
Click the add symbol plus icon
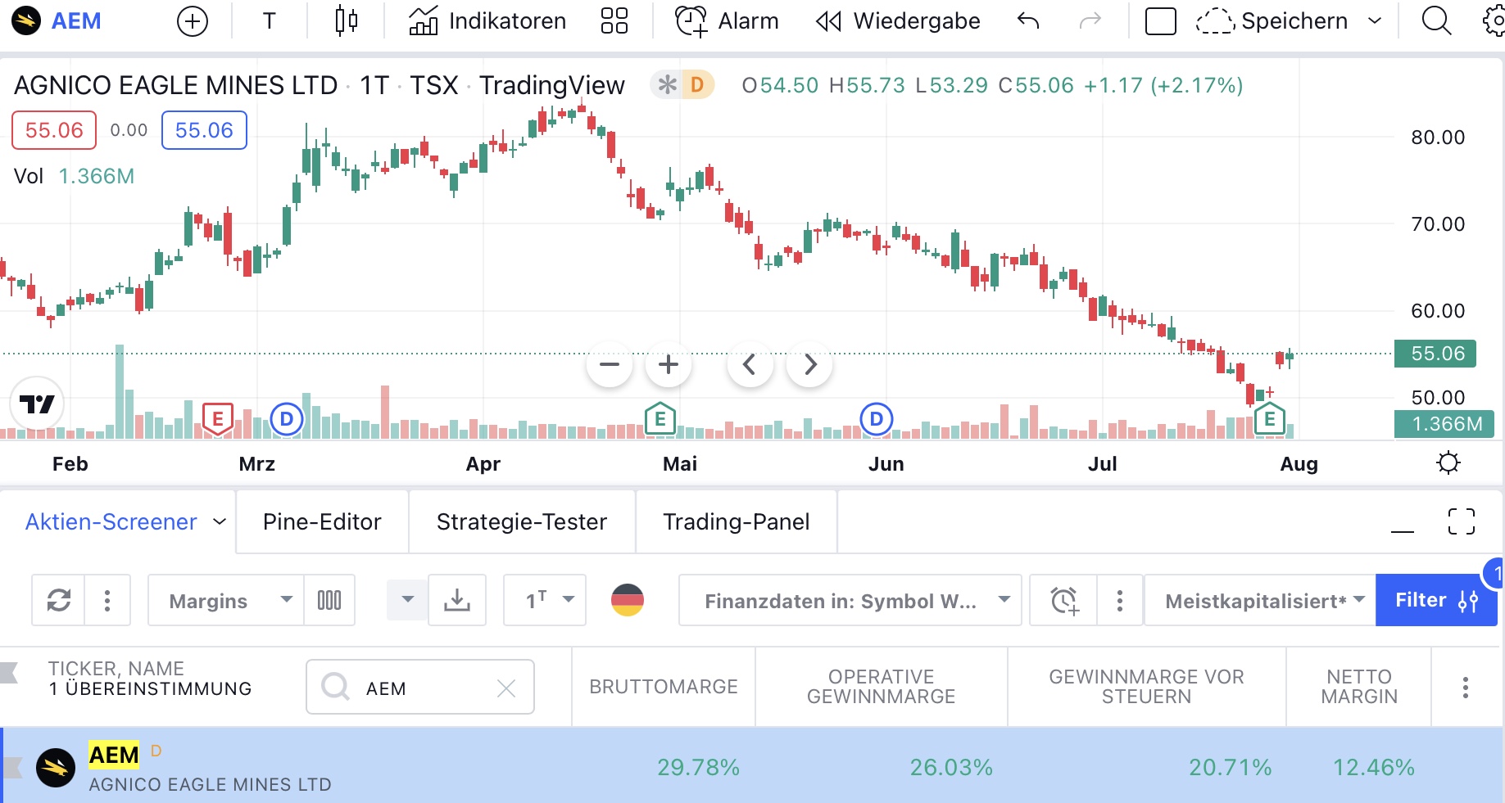(x=193, y=21)
